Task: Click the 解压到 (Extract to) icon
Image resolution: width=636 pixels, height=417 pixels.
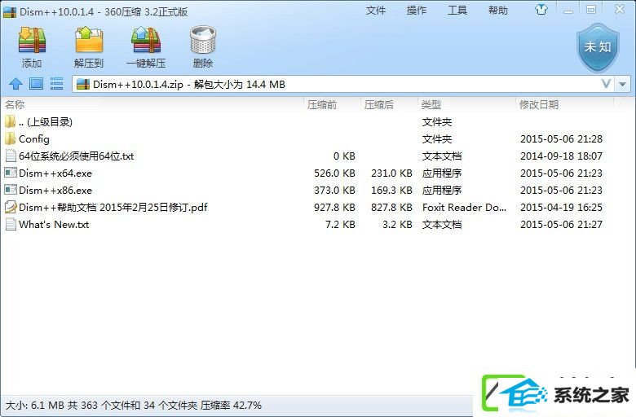Action: pos(89,41)
